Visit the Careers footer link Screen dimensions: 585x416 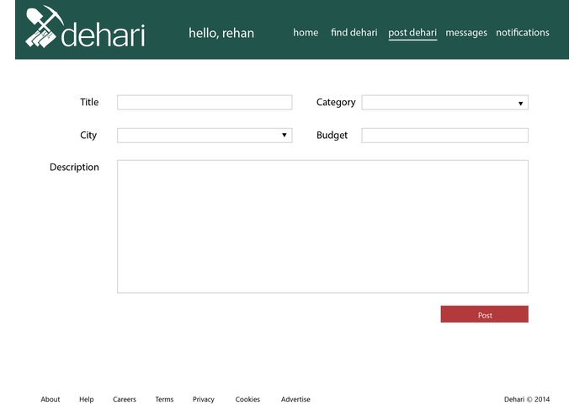click(125, 399)
